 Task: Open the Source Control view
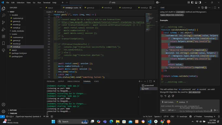pos(3,23)
